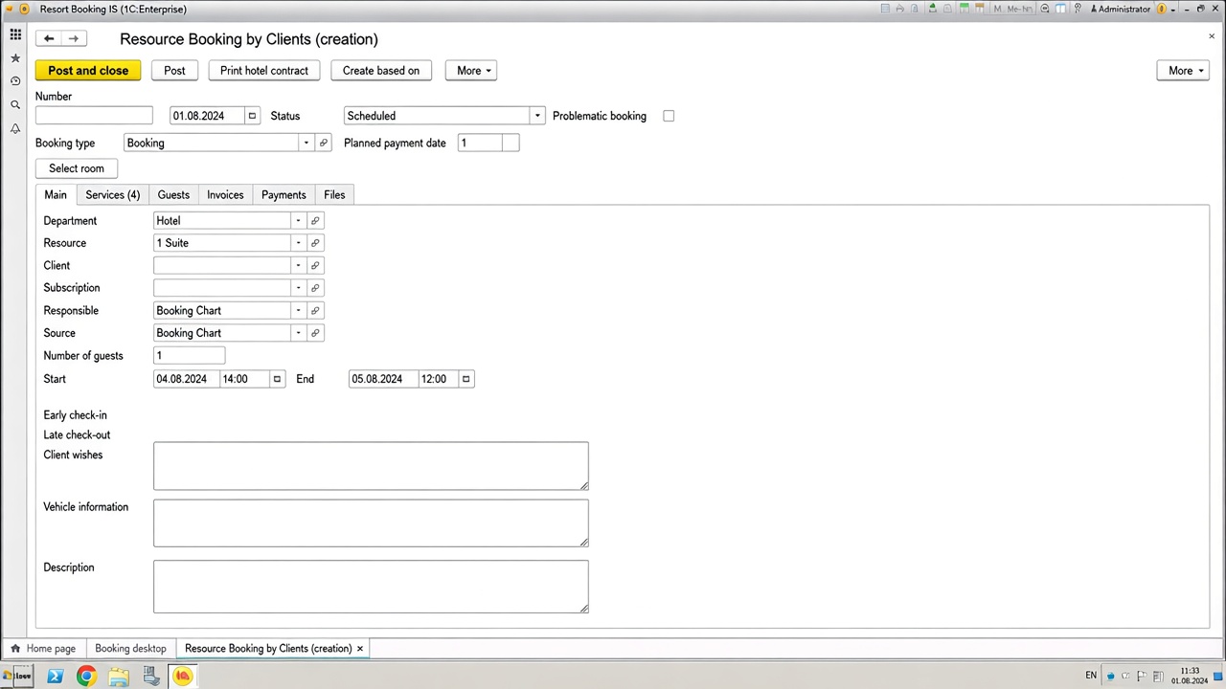Click the Number input field

pos(94,116)
